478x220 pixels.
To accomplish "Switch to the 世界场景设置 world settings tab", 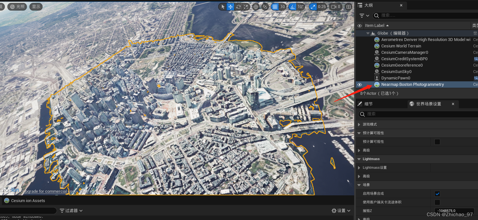I will pyautogui.click(x=429, y=104).
